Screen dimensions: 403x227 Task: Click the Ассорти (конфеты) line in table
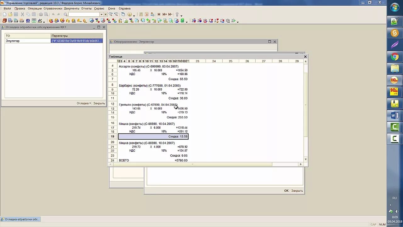(149, 66)
